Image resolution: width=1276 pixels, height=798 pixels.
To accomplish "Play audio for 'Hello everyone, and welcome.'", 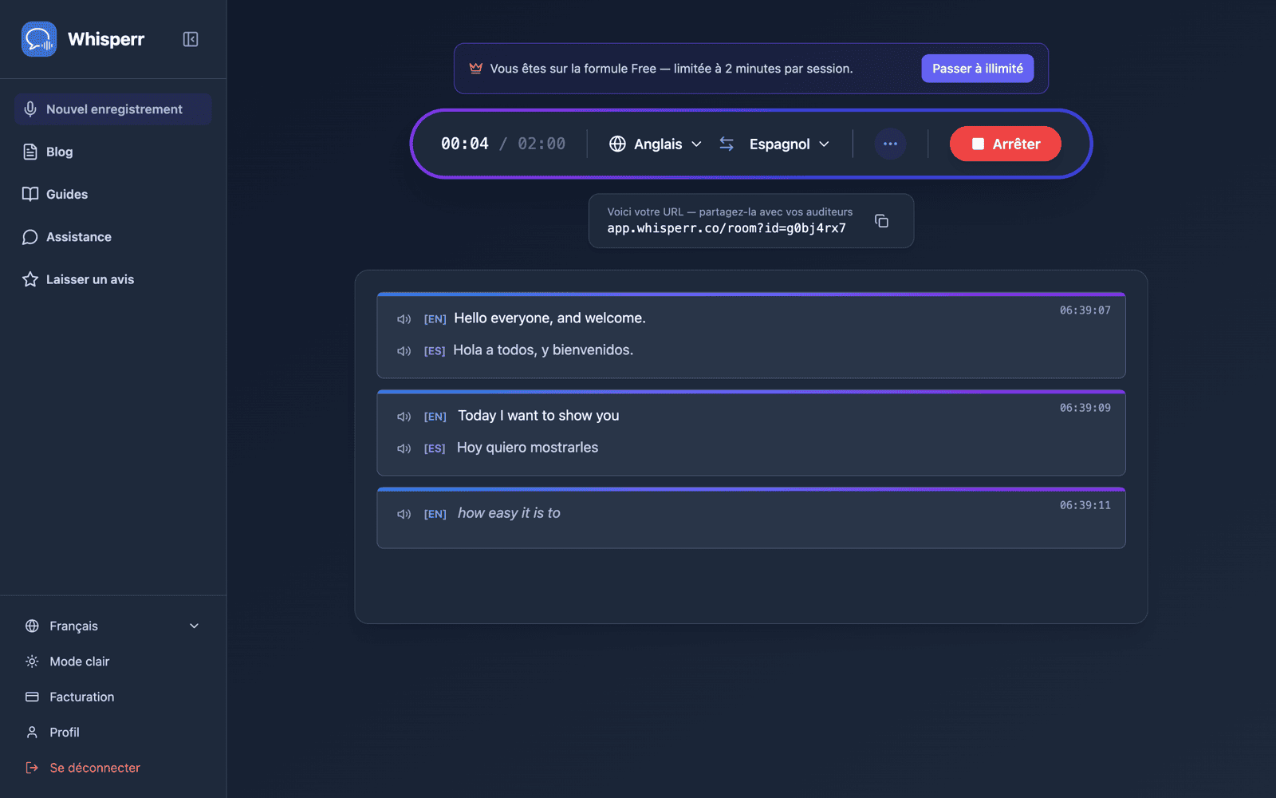I will (404, 319).
